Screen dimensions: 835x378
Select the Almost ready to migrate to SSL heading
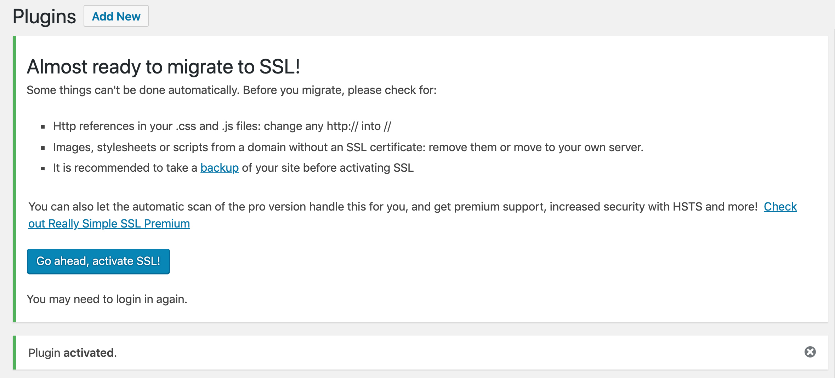(163, 66)
